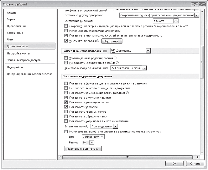Click Подстановка шрифтов... button
This screenshot has height=170, width=208.
[x=83, y=149]
